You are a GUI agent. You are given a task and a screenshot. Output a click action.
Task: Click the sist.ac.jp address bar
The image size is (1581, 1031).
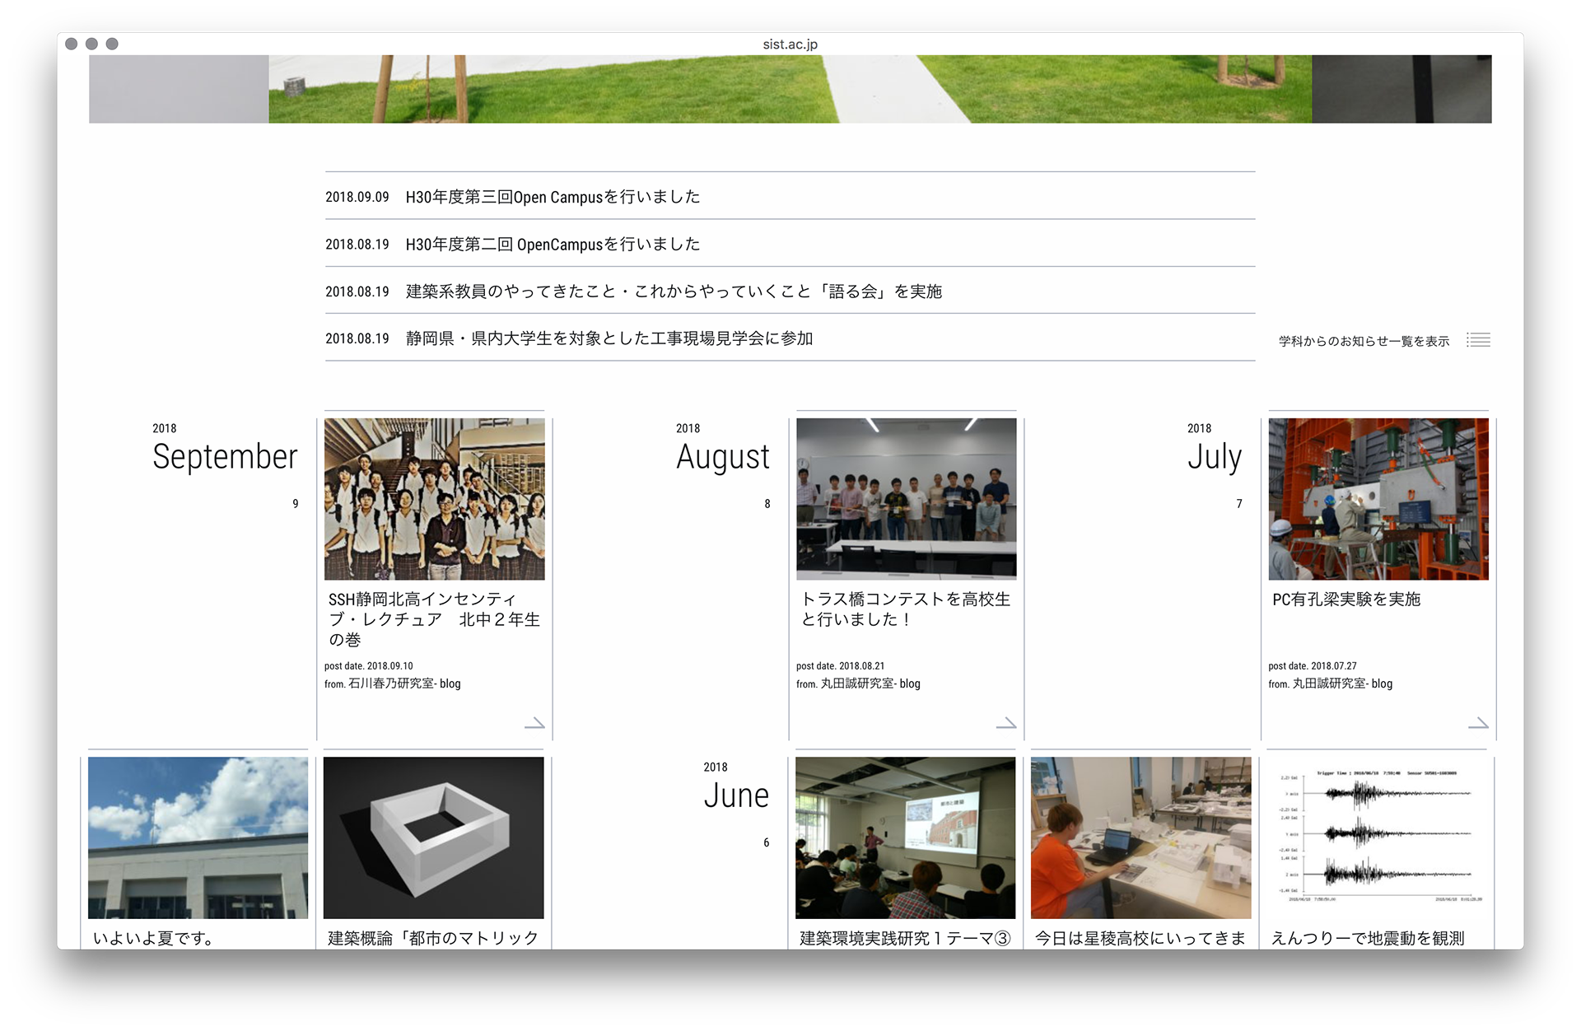790,44
